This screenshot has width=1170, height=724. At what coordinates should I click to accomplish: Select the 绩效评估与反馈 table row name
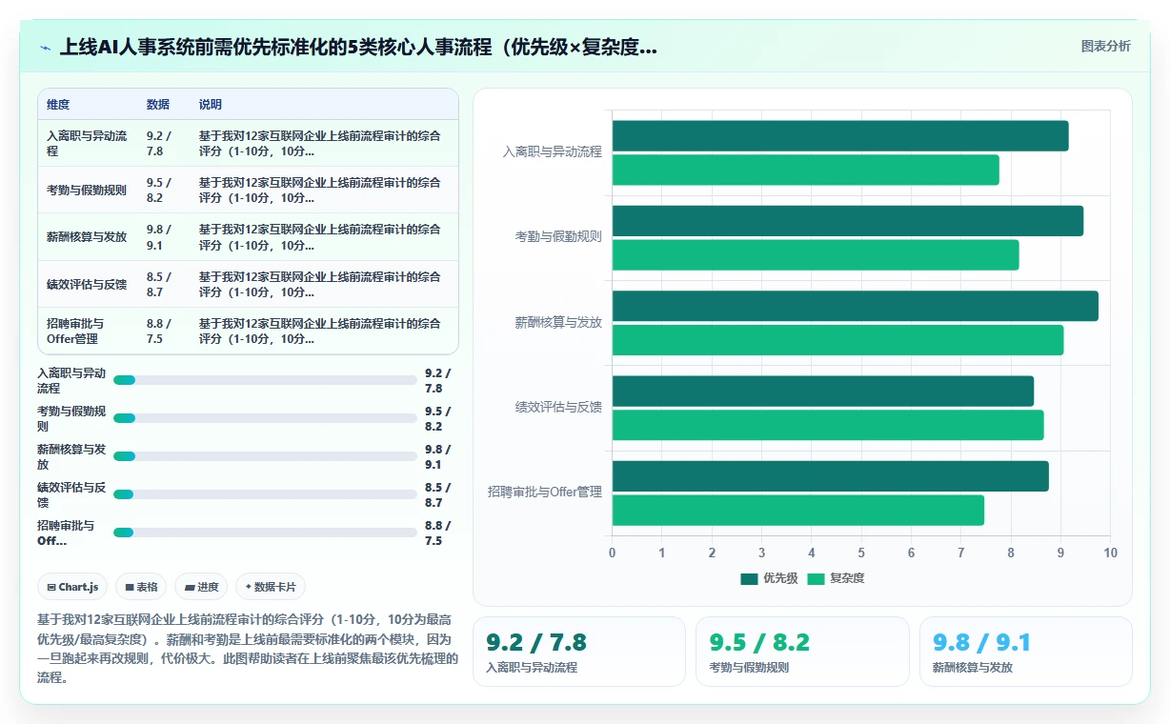click(87, 284)
